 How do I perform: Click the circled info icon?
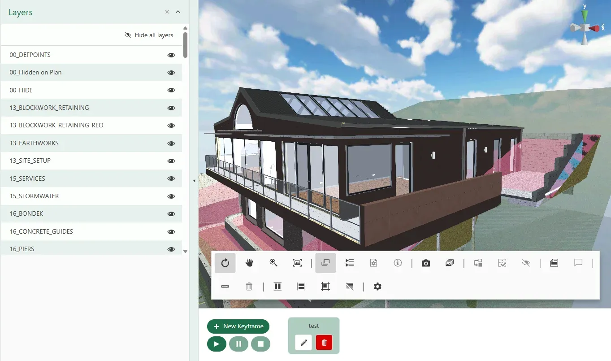click(398, 263)
